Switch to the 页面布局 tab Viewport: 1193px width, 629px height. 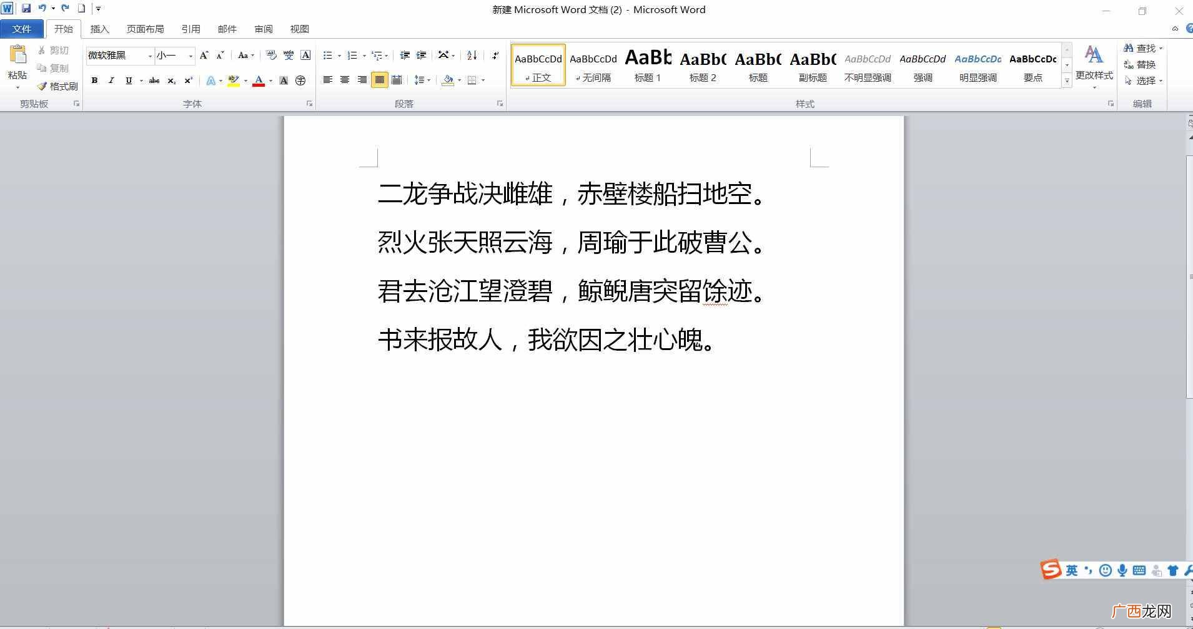pyautogui.click(x=145, y=29)
